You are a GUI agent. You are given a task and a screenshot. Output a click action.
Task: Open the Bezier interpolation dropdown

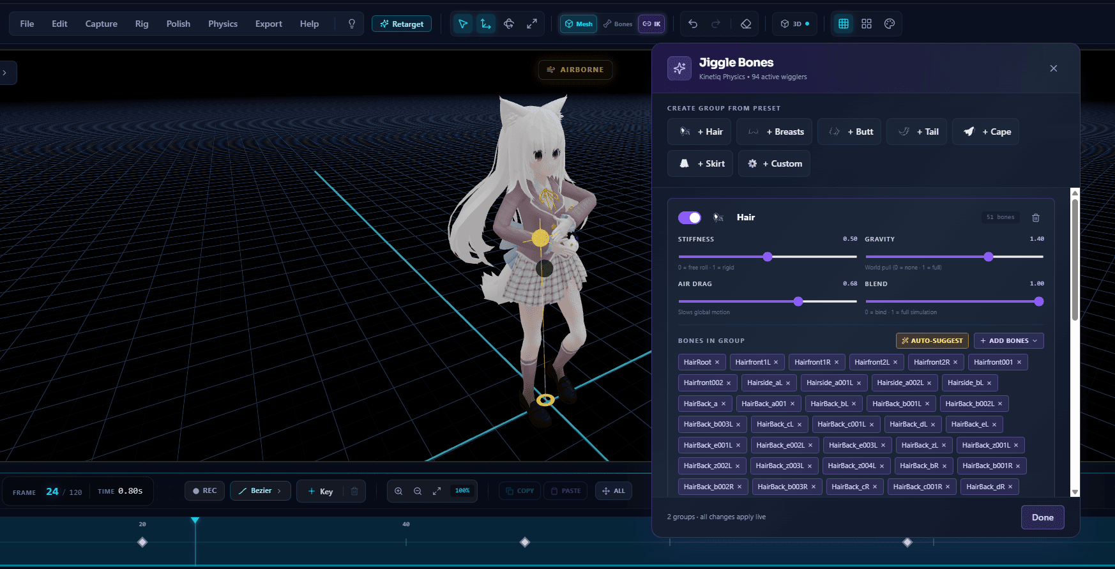(x=261, y=491)
